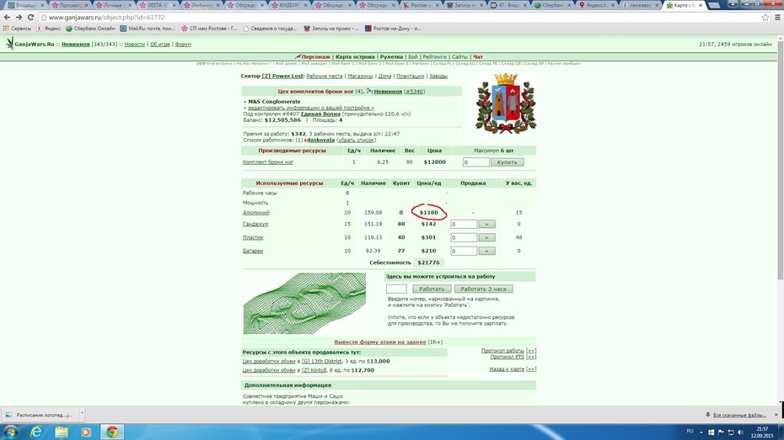784x440 pixels.
Task: Click the Пластик sell arrow button
Action: (x=486, y=237)
